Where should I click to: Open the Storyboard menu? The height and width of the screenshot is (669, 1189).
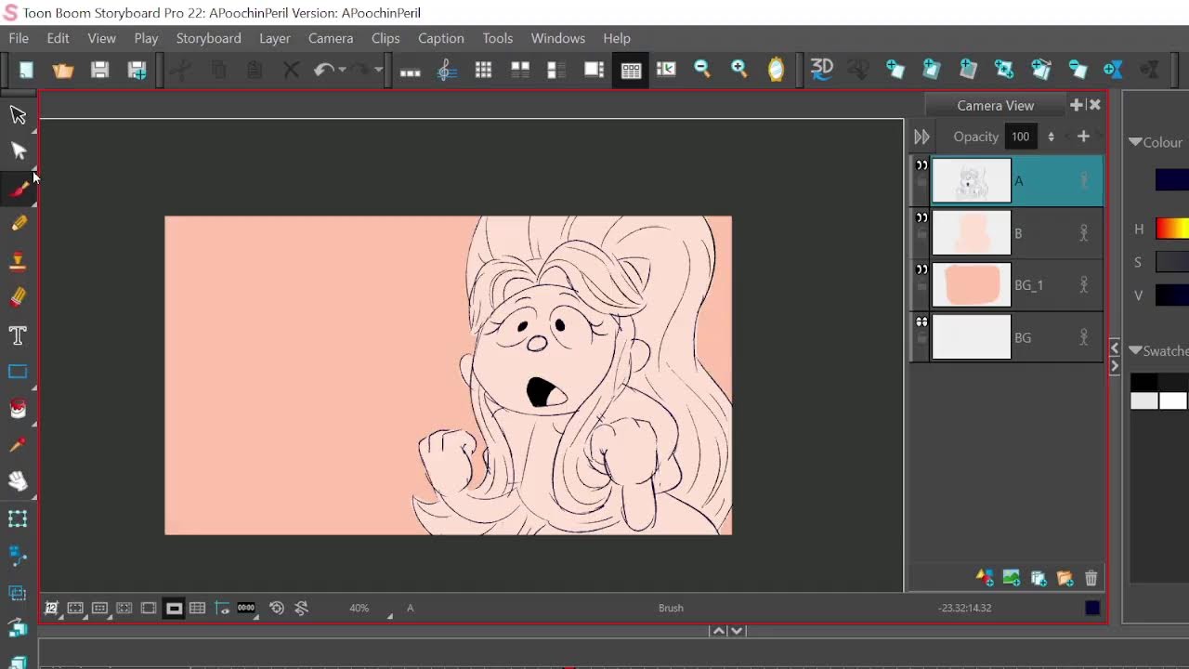click(x=209, y=38)
